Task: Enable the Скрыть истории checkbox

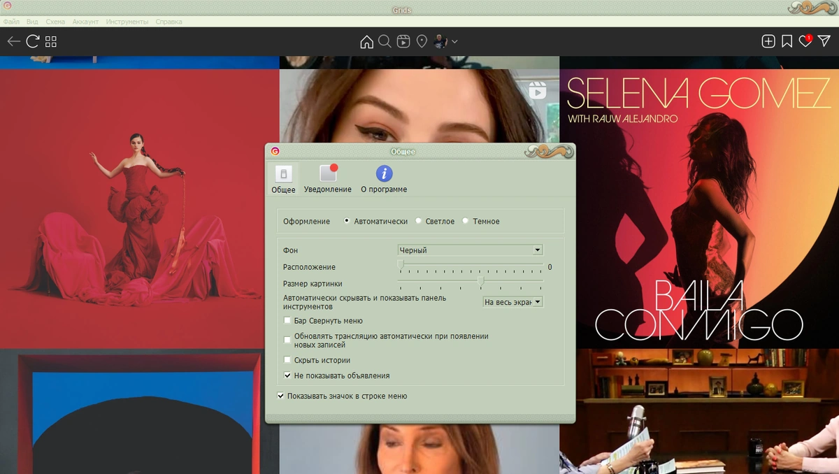Action: [287, 360]
